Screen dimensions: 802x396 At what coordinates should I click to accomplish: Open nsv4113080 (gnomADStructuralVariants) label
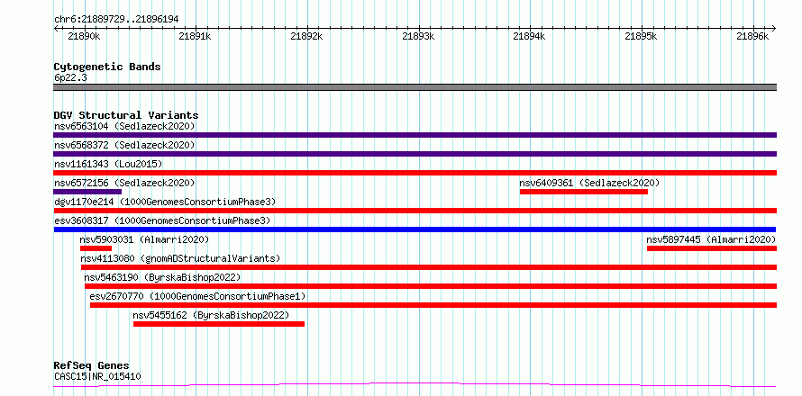coord(180,258)
